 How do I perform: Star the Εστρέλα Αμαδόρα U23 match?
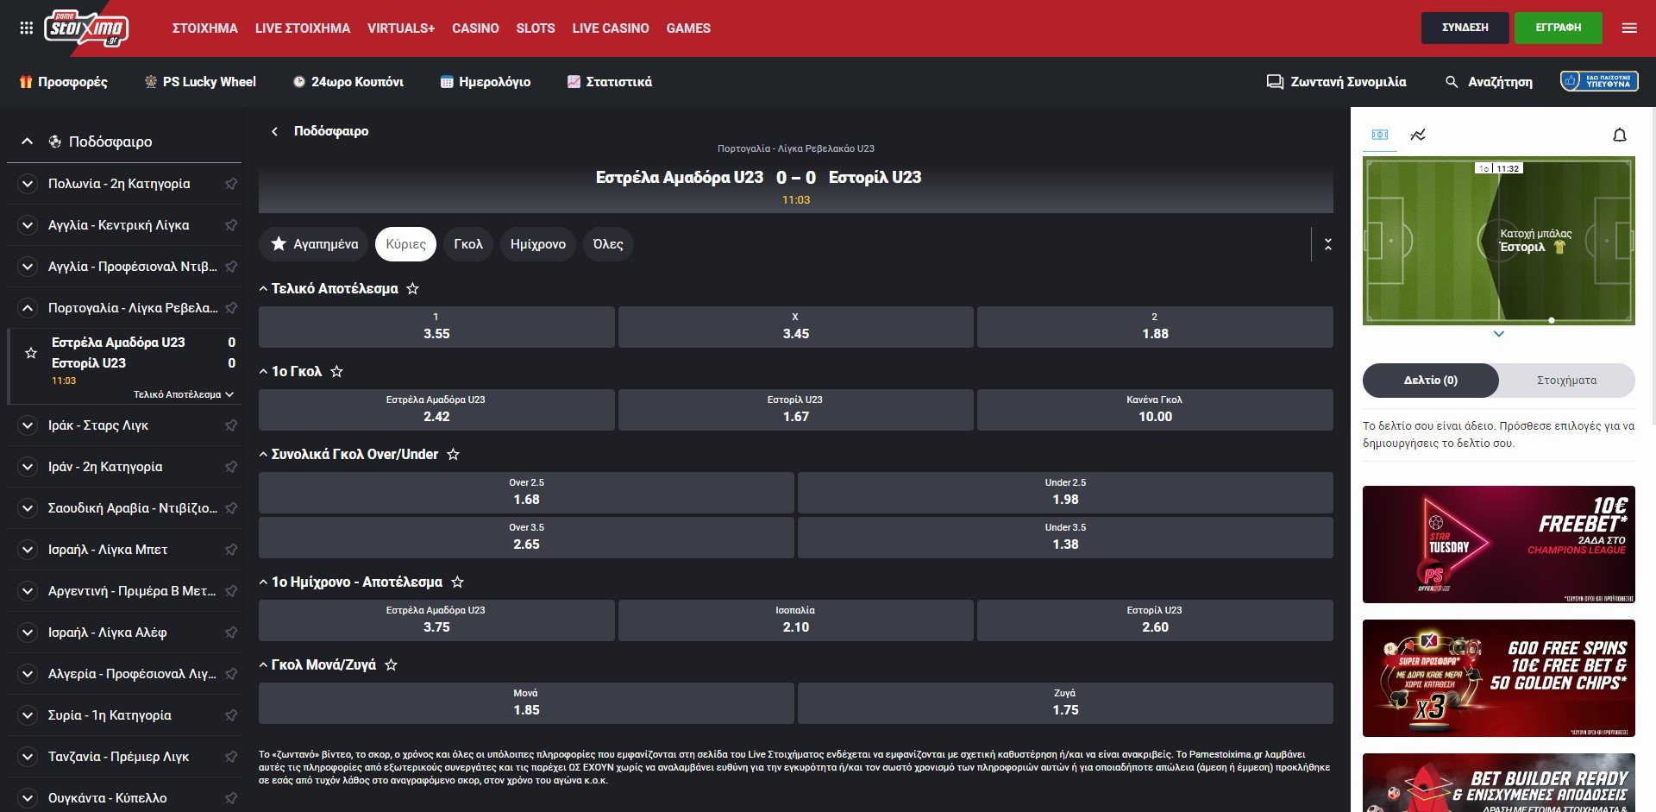(31, 353)
